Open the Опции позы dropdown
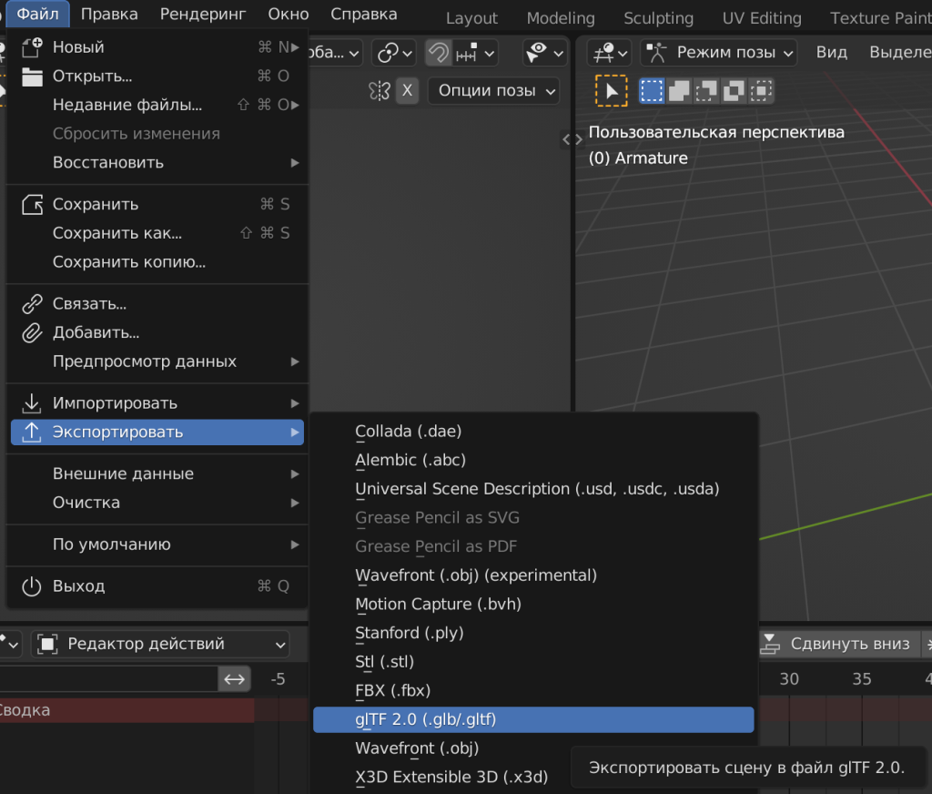 tap(493, 91)
